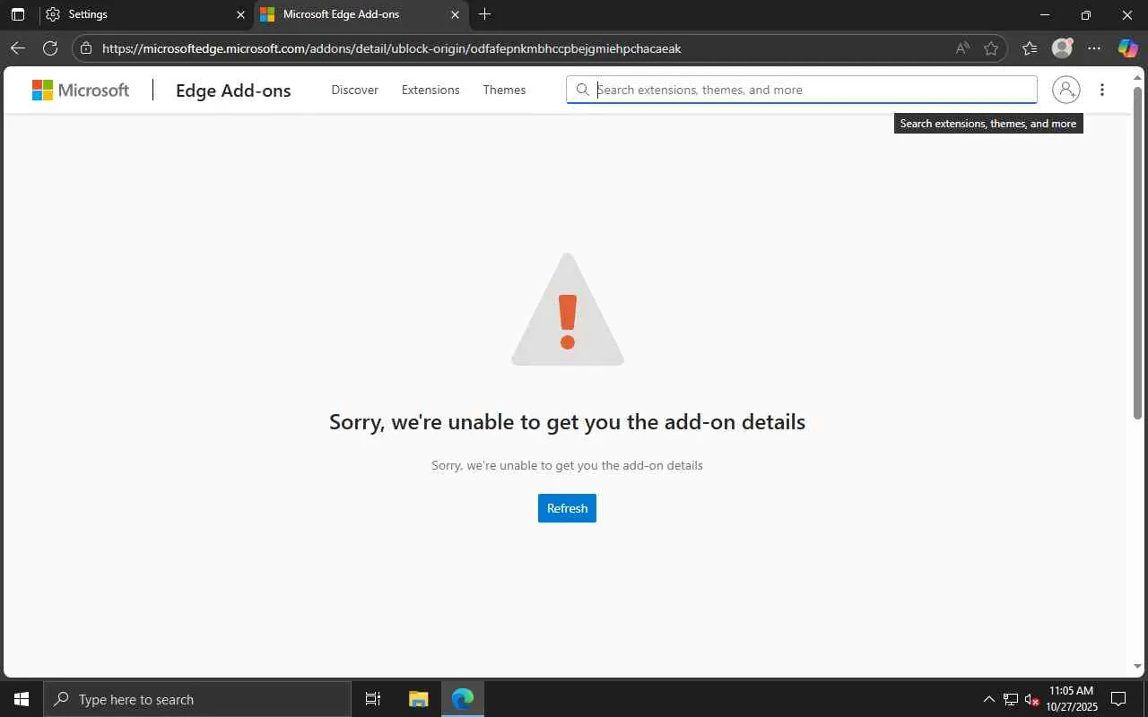Close the Microsoft Edge Add-ons tab
Screen dimensions: 1148x717
pos(455,14)
